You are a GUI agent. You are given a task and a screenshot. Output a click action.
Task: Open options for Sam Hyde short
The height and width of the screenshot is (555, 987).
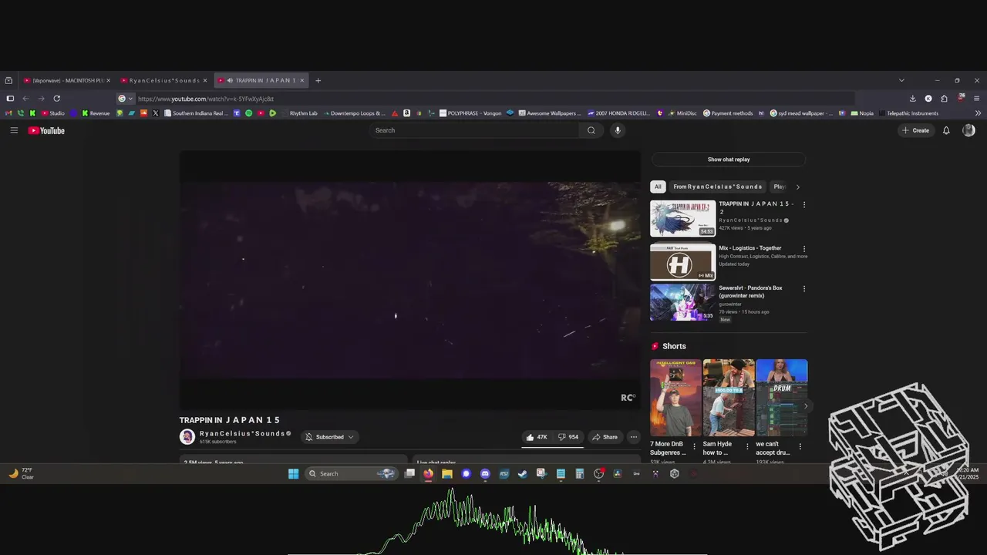747,446
